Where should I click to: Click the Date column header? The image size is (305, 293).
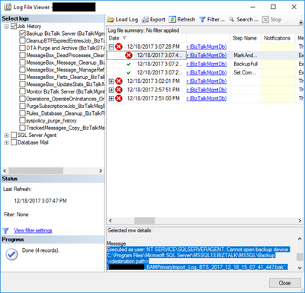point(146,38)
